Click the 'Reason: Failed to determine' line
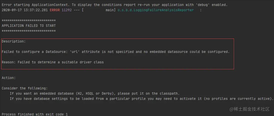 [x=52, y=62]
